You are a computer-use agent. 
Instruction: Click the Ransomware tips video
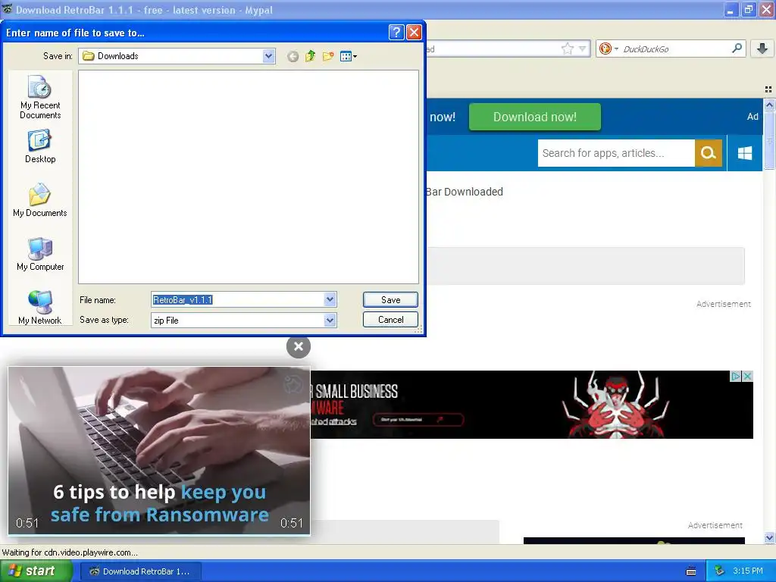(159, 451)
